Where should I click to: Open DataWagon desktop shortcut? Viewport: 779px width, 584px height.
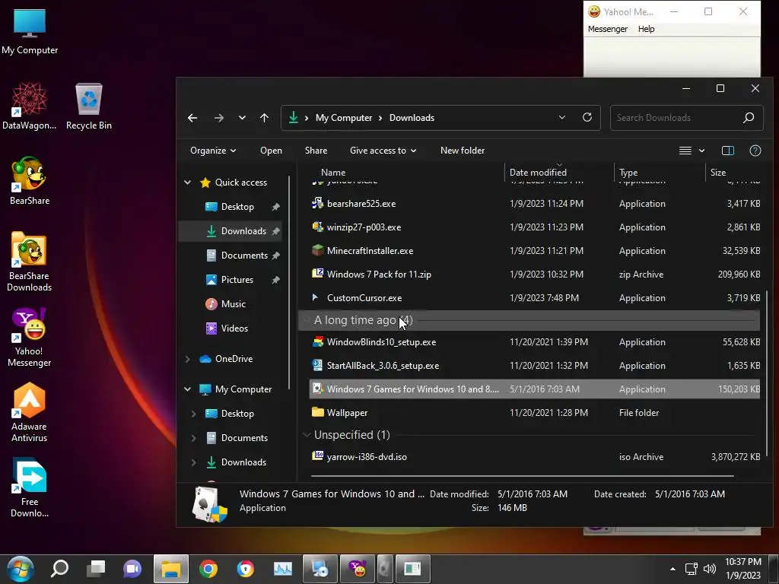[30, 106]
